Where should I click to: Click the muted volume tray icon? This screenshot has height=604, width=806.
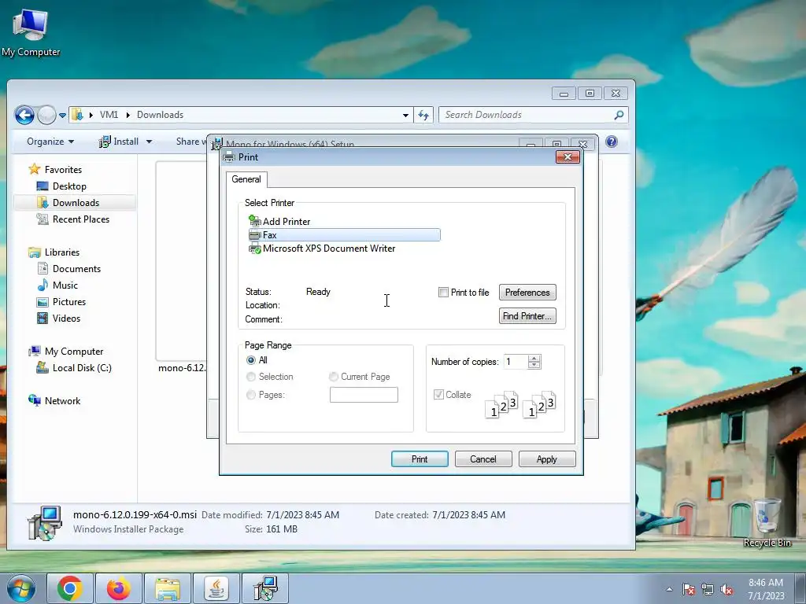pos(727,590)
